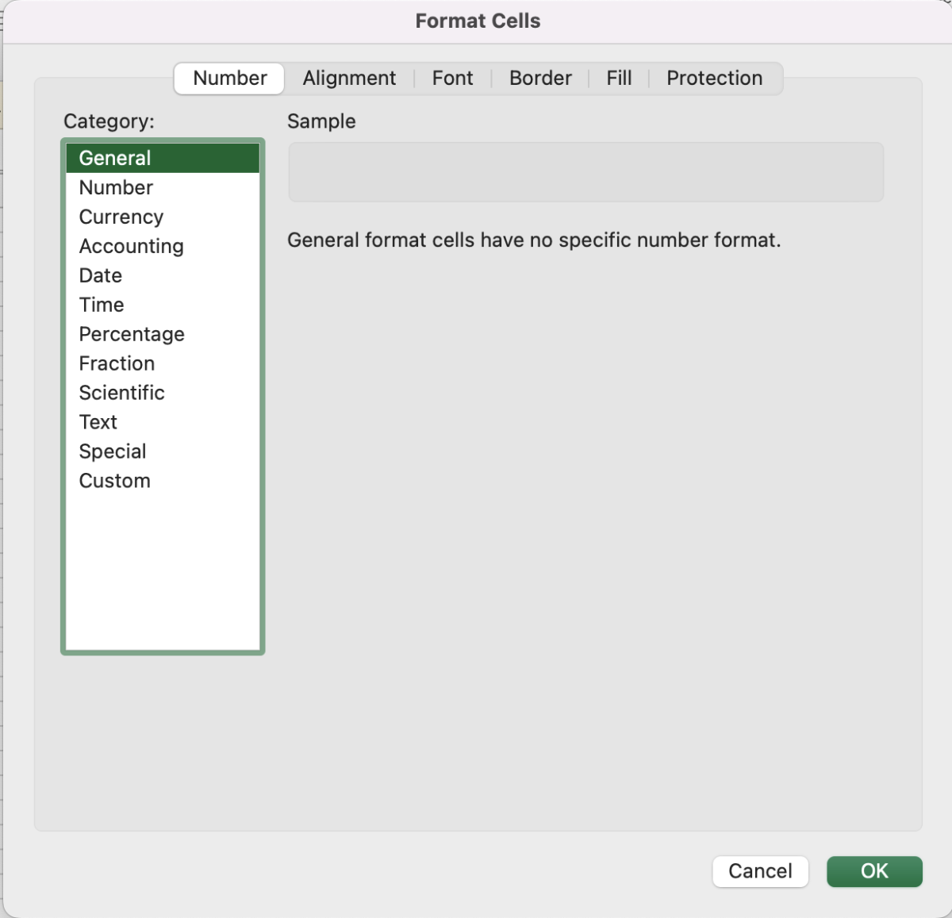Viewport: 952px width, 918px height.
Task: Open the Custom format category
Action: (114, 480)
